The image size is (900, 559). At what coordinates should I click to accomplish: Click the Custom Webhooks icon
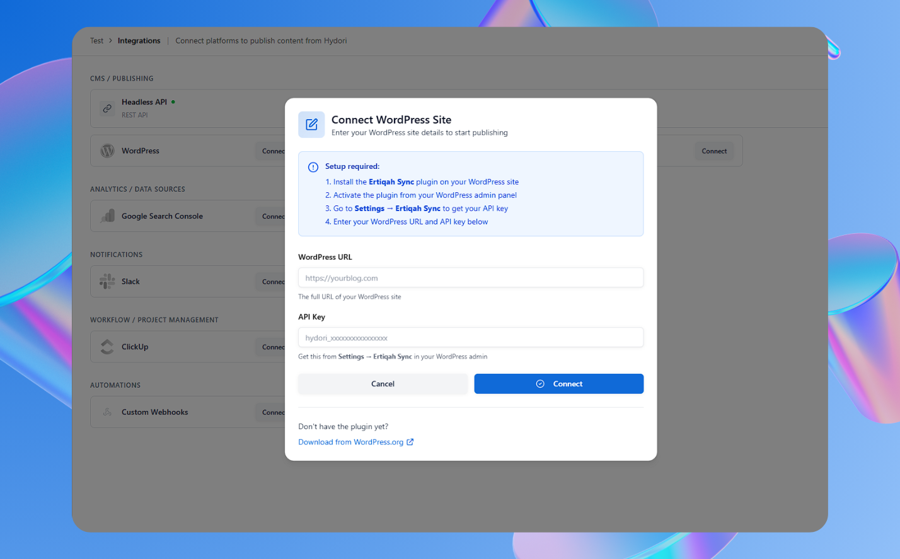tap(108, 412)
